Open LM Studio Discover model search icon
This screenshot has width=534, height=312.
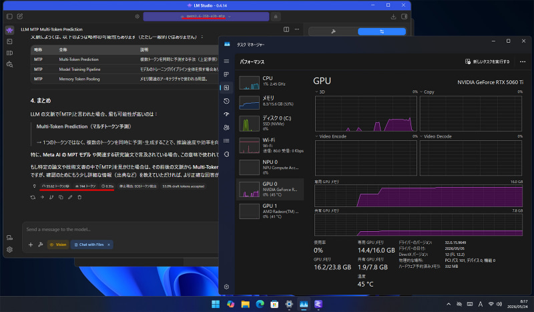pyautogui.click(x=9, y=64)
